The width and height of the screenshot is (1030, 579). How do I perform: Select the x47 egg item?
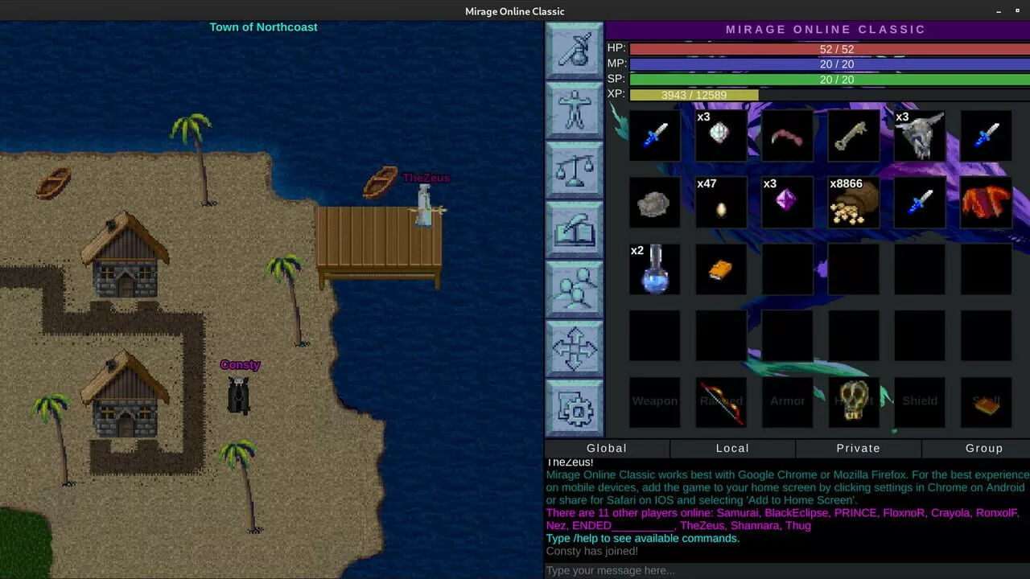pos(721,203)
